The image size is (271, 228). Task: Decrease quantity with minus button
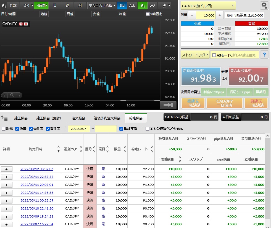coord(192,15)
